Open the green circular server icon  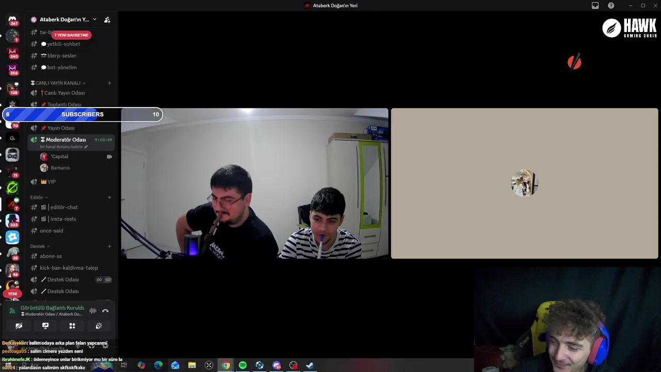coord(12,188)
